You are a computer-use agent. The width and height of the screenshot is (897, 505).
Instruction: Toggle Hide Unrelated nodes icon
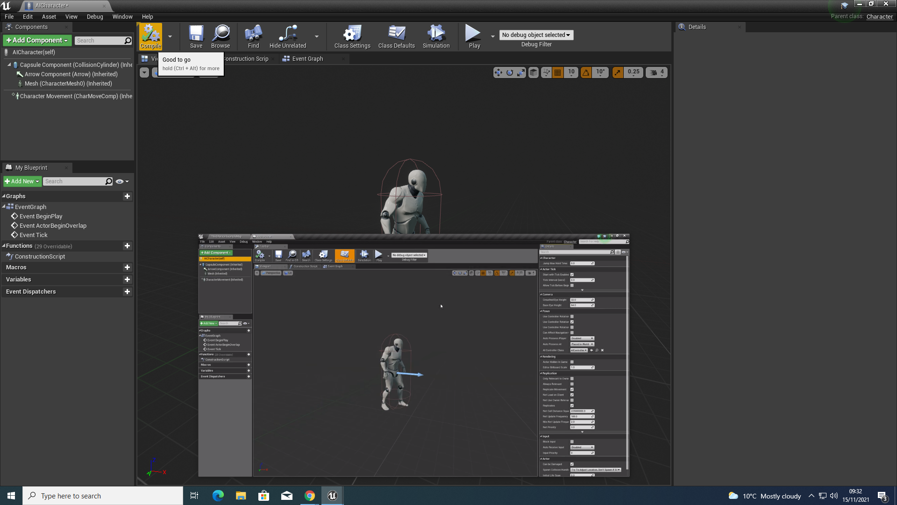pos(288,36)
